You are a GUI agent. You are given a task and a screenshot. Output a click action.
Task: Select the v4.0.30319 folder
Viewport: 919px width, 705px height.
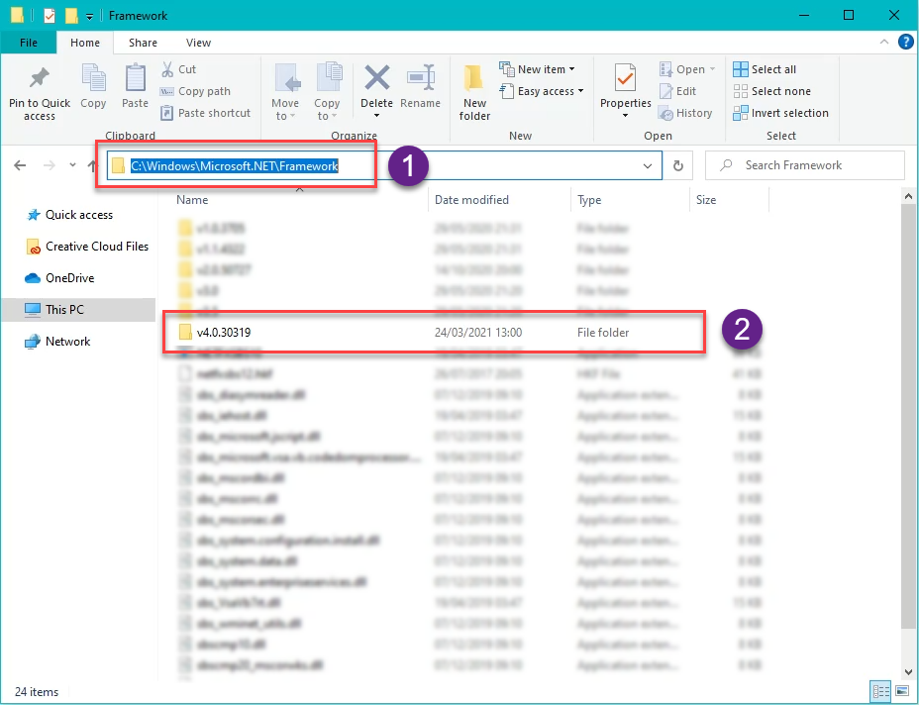(x=434, y=333)
